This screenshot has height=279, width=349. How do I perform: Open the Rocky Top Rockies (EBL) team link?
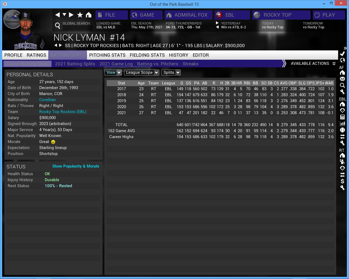point(63,112)
